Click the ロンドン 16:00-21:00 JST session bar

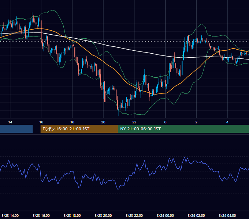pos(79,129)
